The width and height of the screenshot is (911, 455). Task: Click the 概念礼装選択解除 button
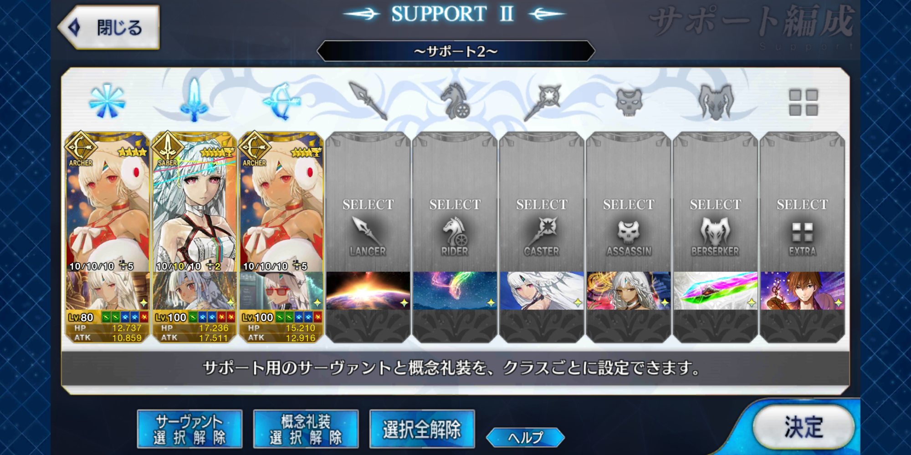tap(306, 429)
